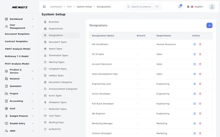This screenshot has height=137, width=220.
Task: Open the English language dropdown
Action: [196, 7]
